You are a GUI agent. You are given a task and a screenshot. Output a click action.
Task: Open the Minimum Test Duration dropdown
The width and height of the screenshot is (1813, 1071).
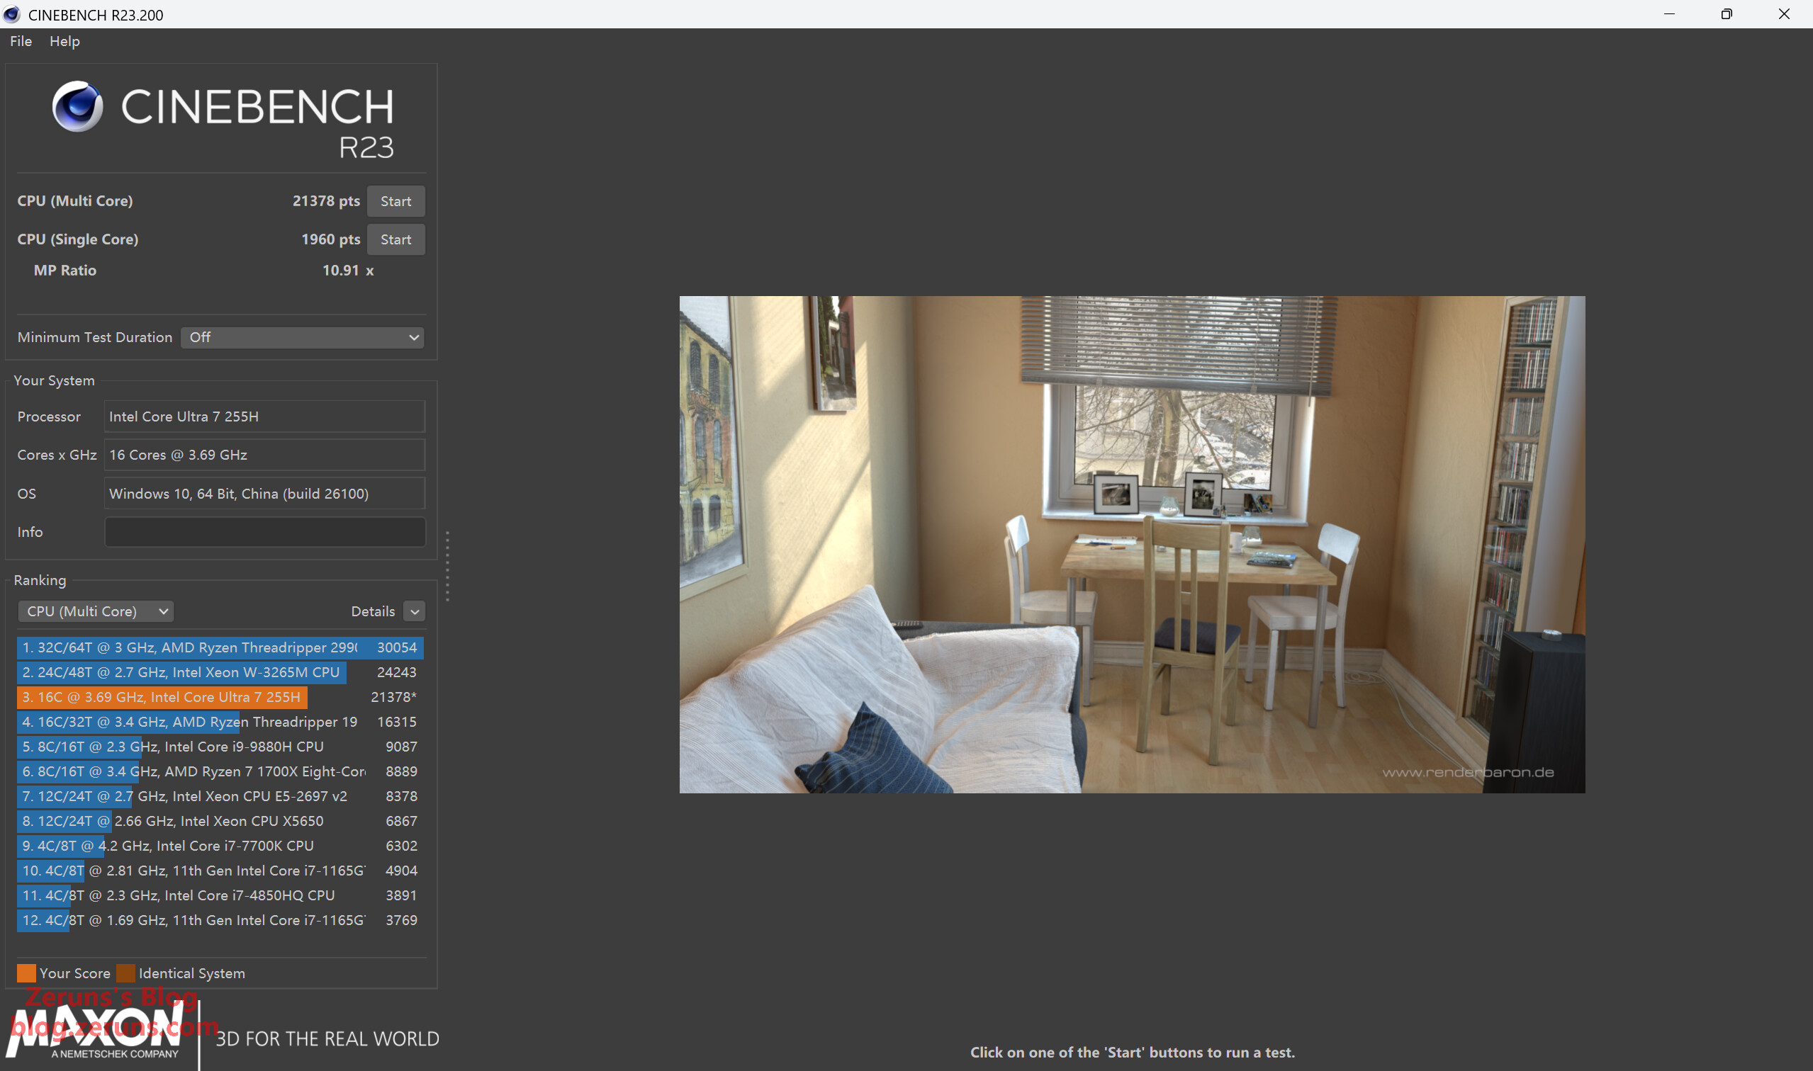(x=302, y=337)
